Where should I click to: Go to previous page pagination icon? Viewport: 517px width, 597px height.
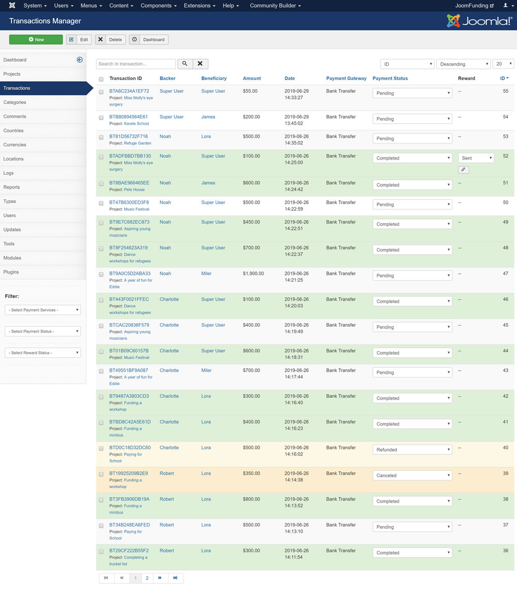(x=121, y=578)
